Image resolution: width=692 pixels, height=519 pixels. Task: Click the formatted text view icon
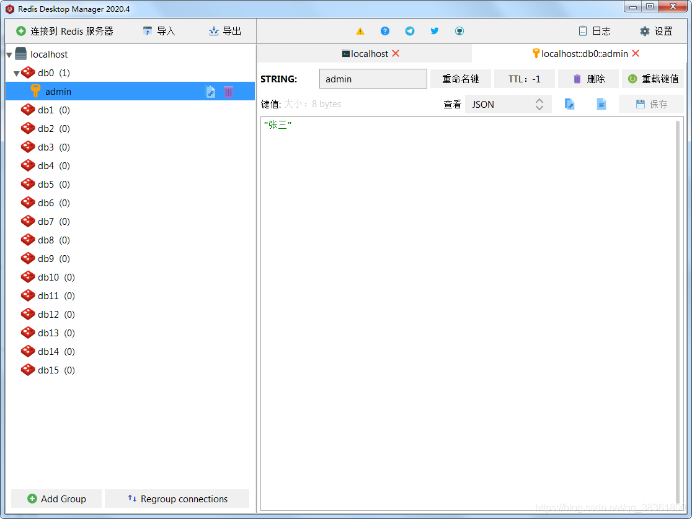click(600, 103)
